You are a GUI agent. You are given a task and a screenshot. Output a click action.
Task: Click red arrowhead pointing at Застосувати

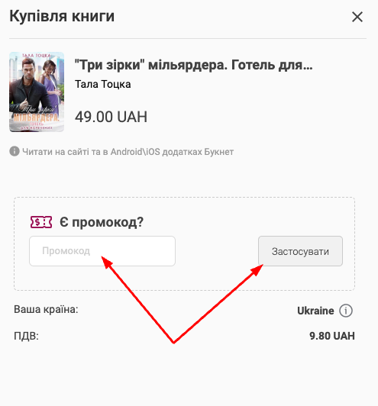click(x=257, y=270)
